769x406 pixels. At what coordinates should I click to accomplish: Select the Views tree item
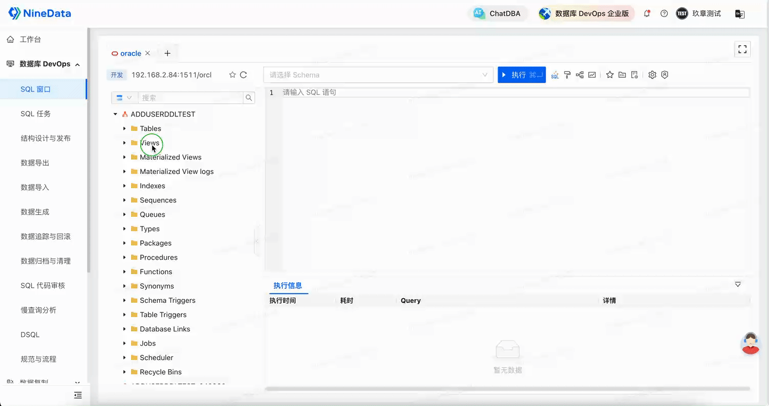pos(149,143)
